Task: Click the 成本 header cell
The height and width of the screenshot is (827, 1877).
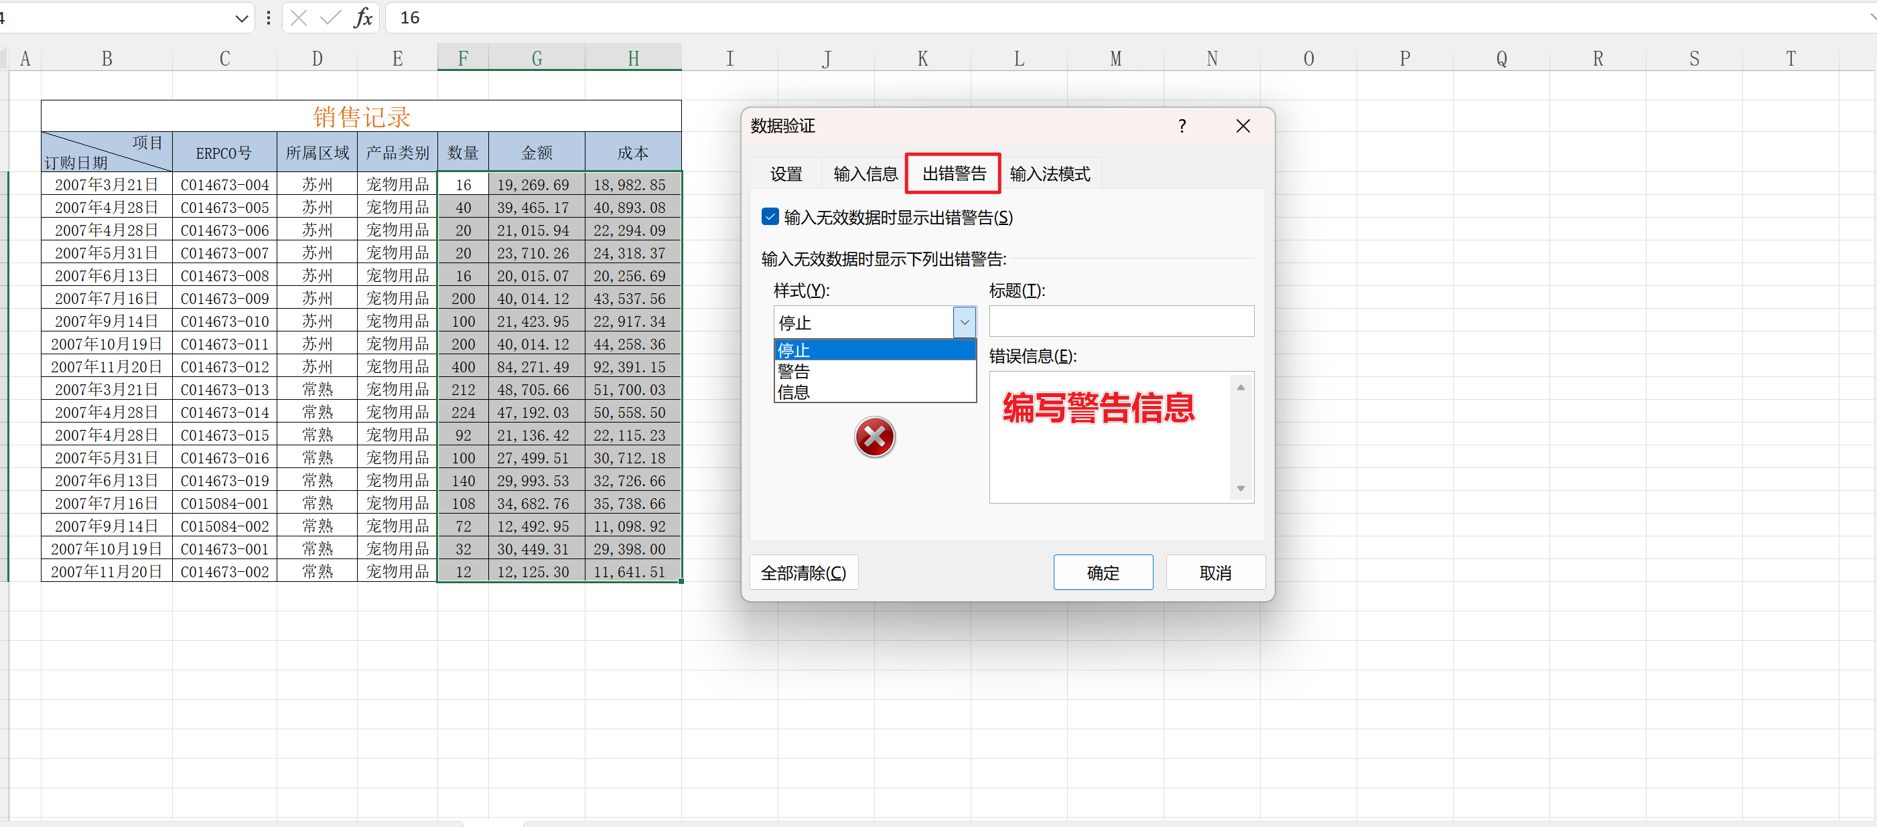Action: point(633,152)
